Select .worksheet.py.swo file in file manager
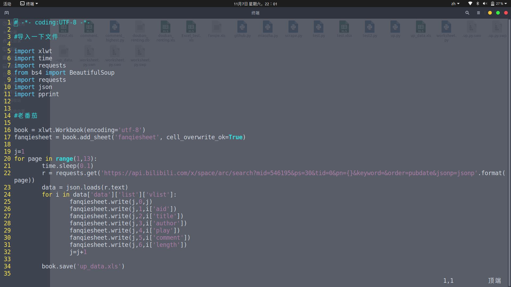 [x=115, y=56]
